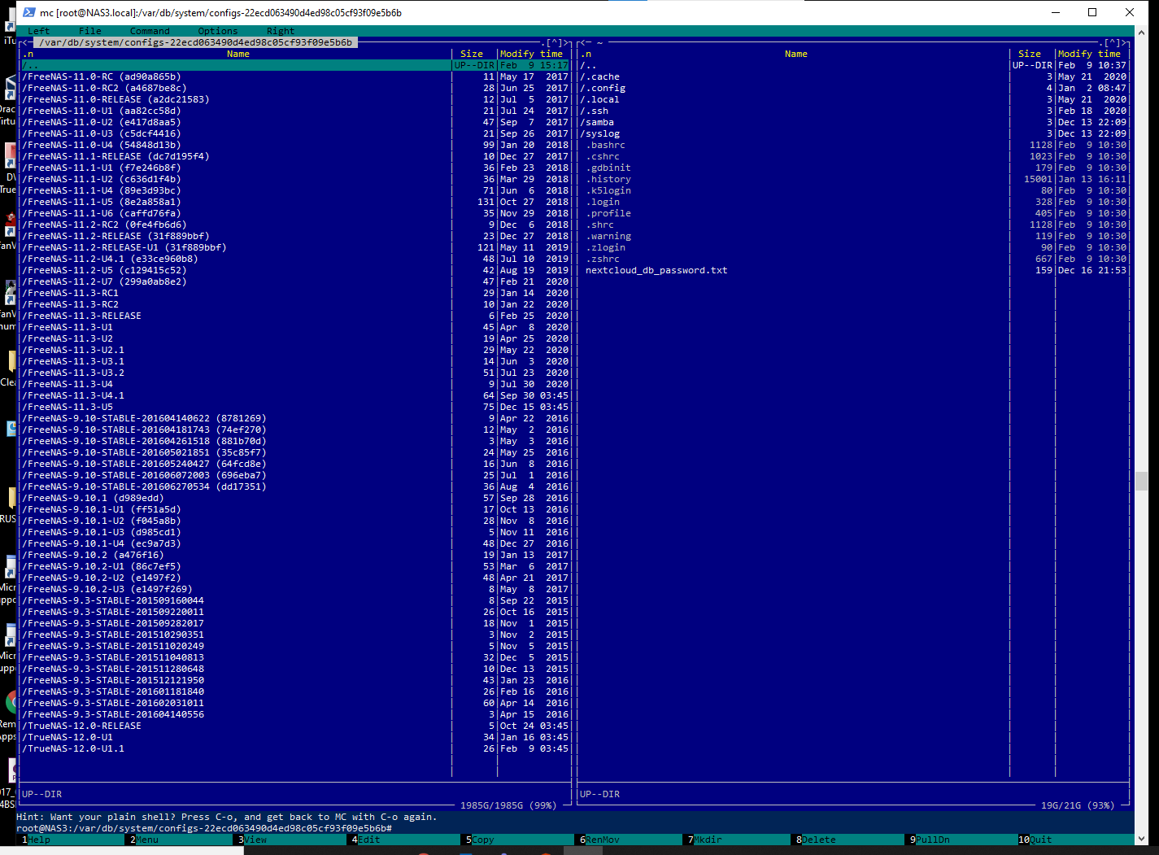Select the .bashrc file in right panel
1159x855 pixels.
pos(853,145)
